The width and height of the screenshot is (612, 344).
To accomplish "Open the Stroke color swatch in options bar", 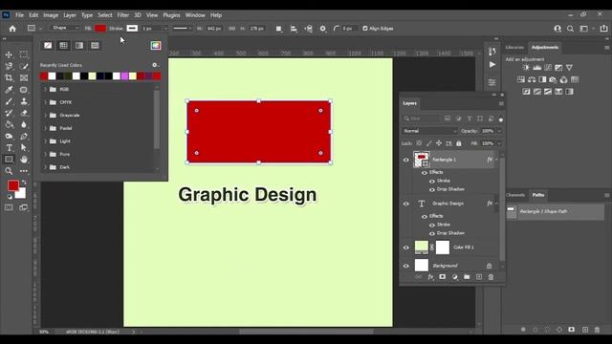I will click(132, 29).
